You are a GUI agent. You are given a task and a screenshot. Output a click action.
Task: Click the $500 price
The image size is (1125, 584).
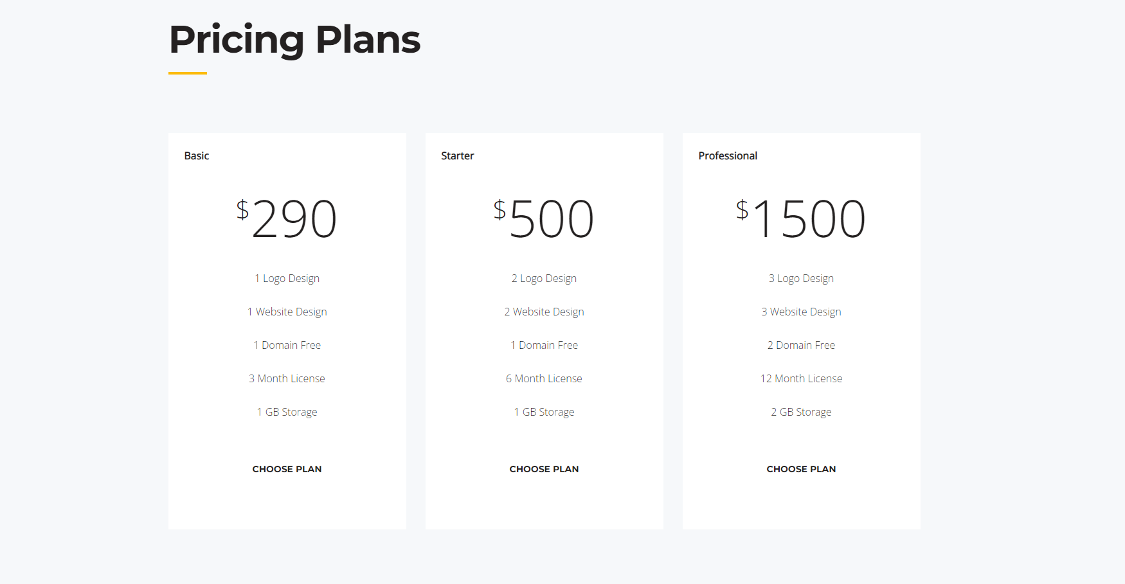pos(544,218)
